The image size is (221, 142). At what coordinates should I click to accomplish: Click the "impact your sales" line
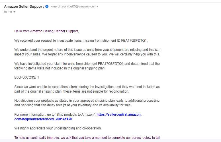coord(87,54)
